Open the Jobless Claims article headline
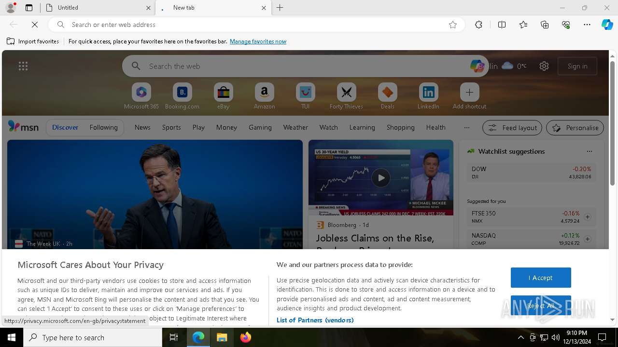Screen dimensions: 618x347 pyautogui.click(x=375, y=242)
